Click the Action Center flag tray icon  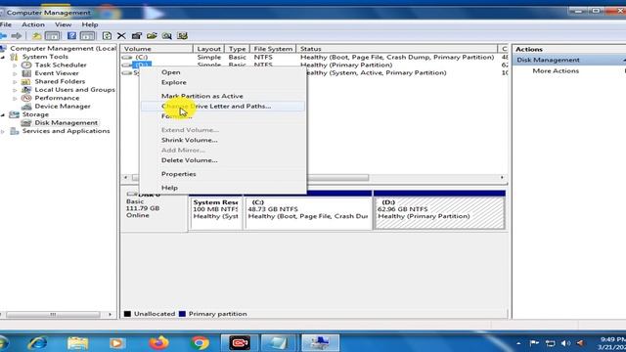pyautogui.click(x=534, y=343)
